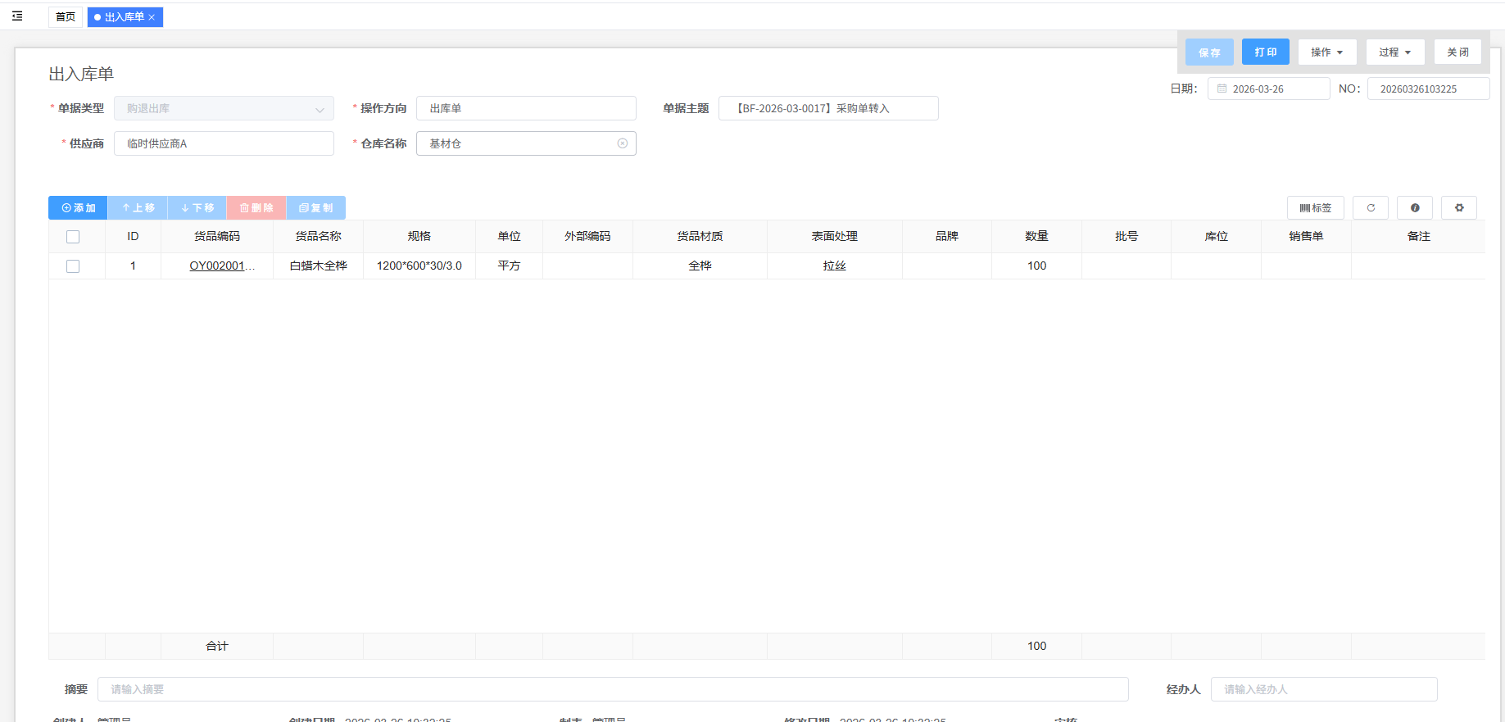The image size is (1505, 722).
Task: Switch to the 首页 tab
Action: coord(66,17)
